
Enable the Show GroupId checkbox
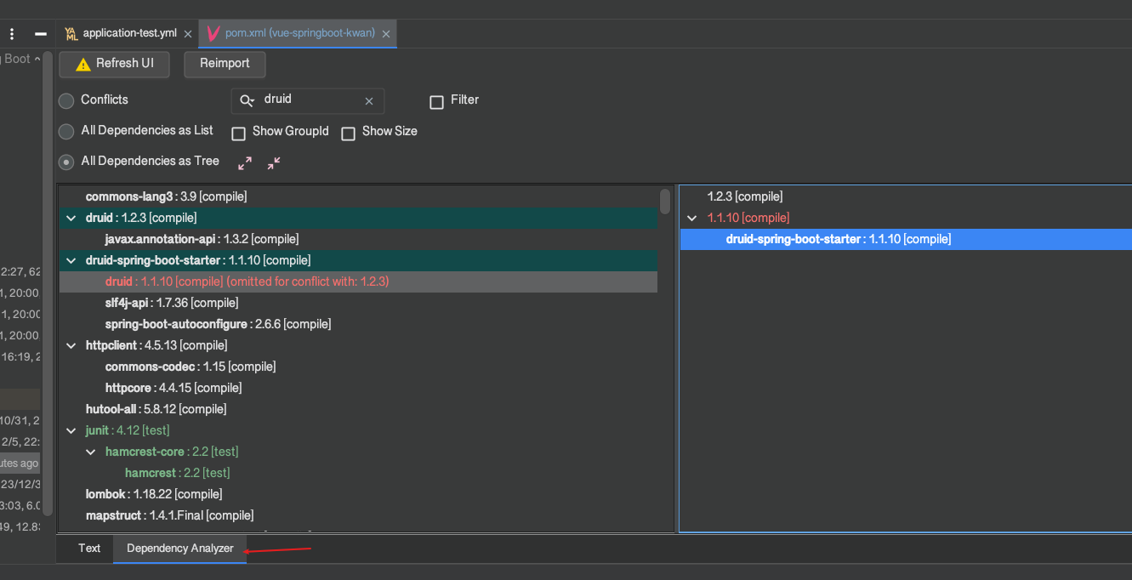click(239, 134)
